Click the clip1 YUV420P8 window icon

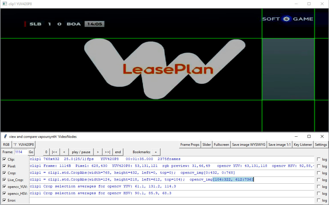[x=5, y=4]
